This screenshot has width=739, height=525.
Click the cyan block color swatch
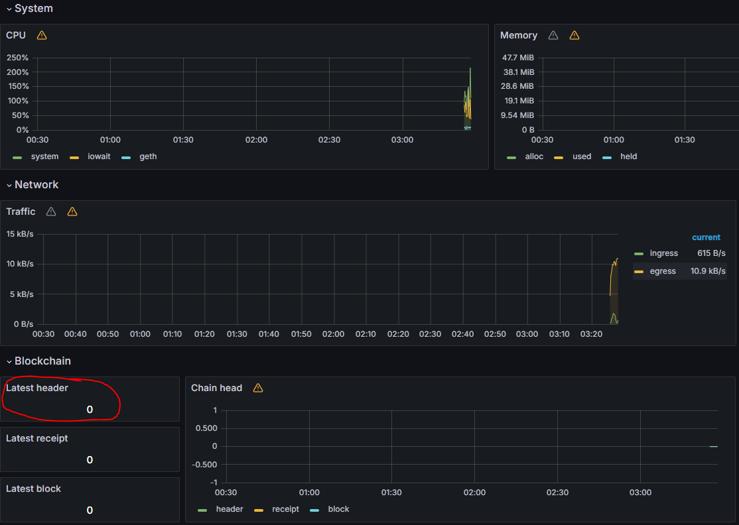click(x=314, y=510)
